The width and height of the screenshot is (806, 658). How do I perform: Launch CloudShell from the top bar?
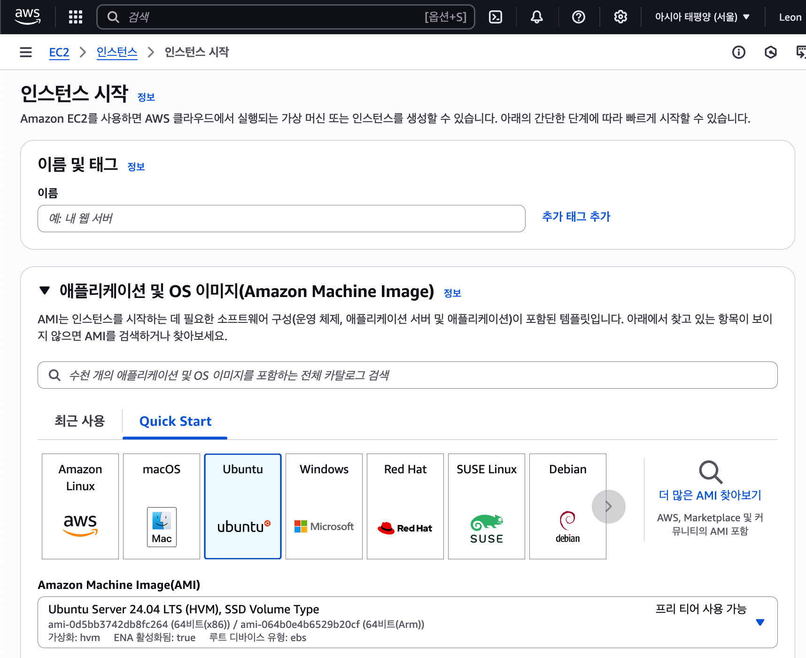(496, 17)
